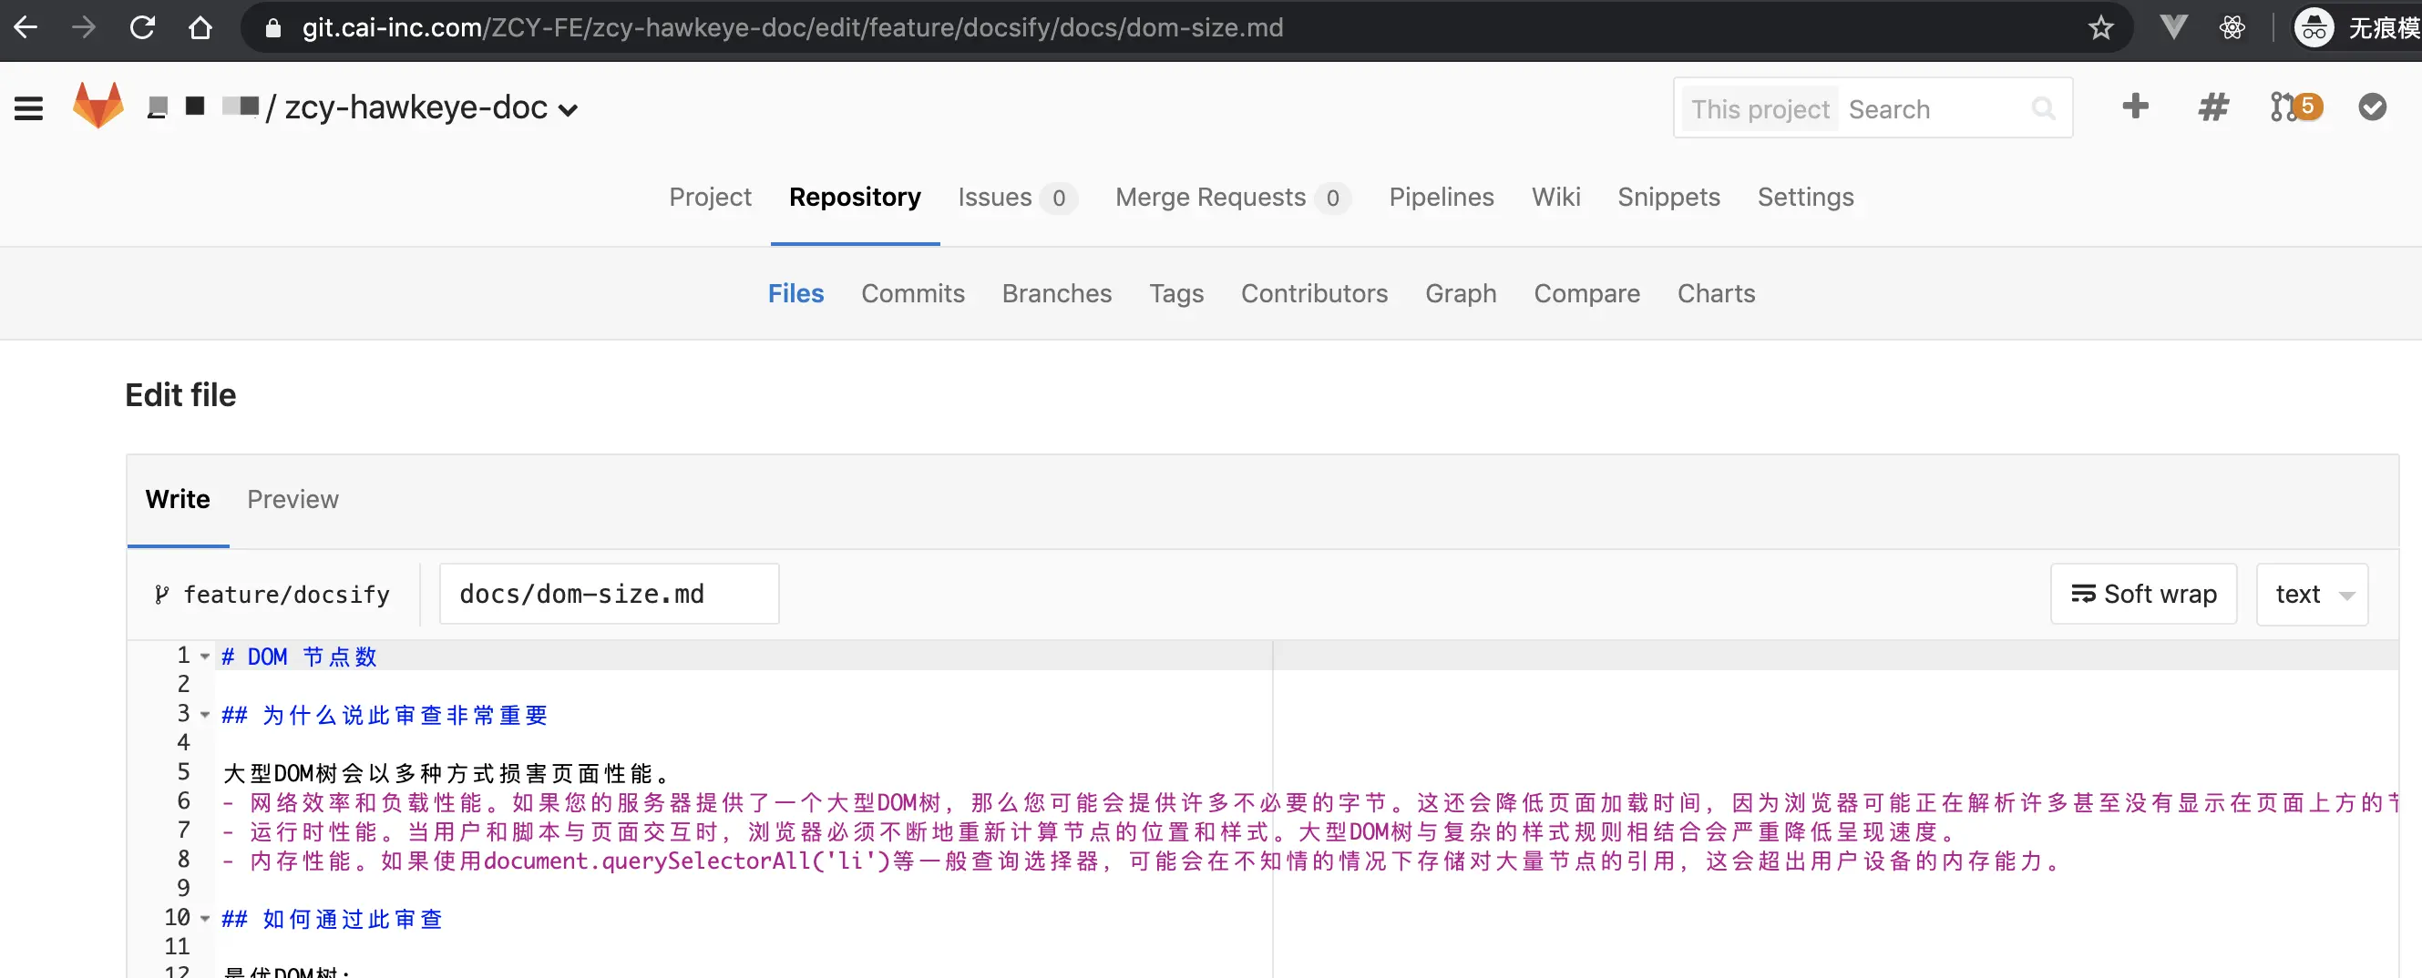The width and height of the screenshot is (2422, 978).
Task: Open repository Charts
Action: 1716,294
